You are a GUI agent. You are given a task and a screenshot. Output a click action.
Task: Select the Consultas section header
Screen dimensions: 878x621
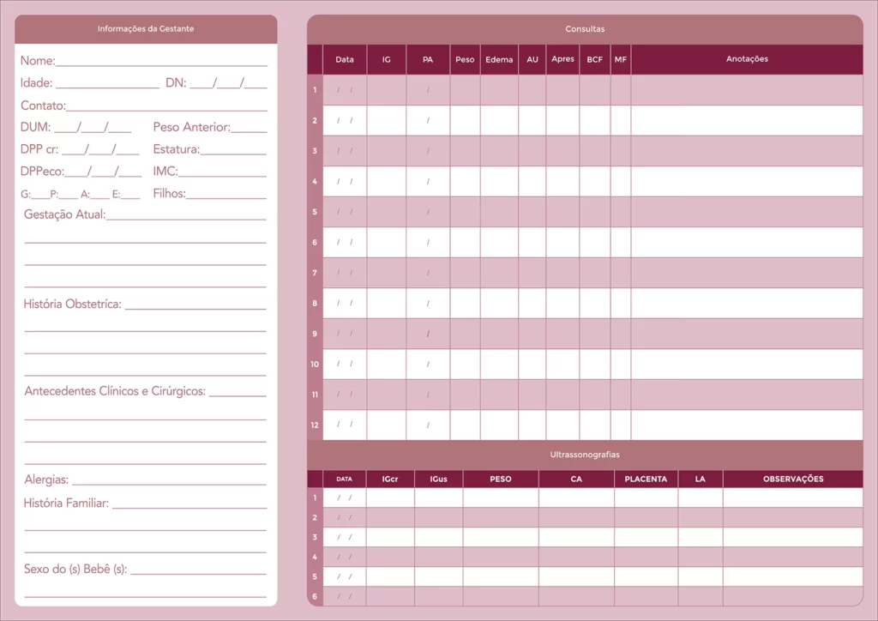point(585,29)
